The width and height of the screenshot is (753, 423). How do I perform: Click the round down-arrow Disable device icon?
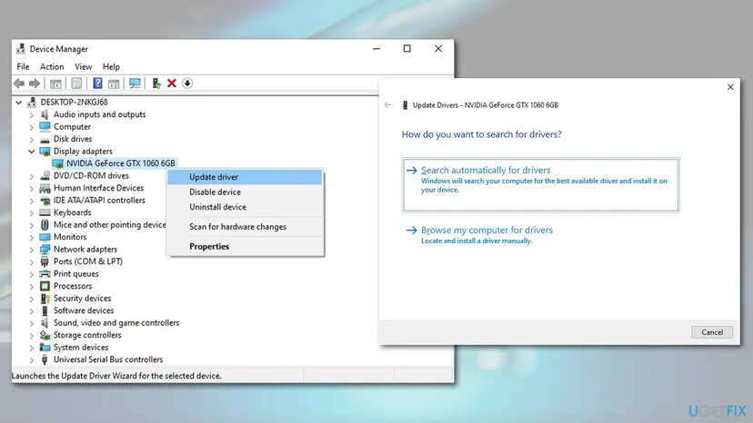point(187,84)
